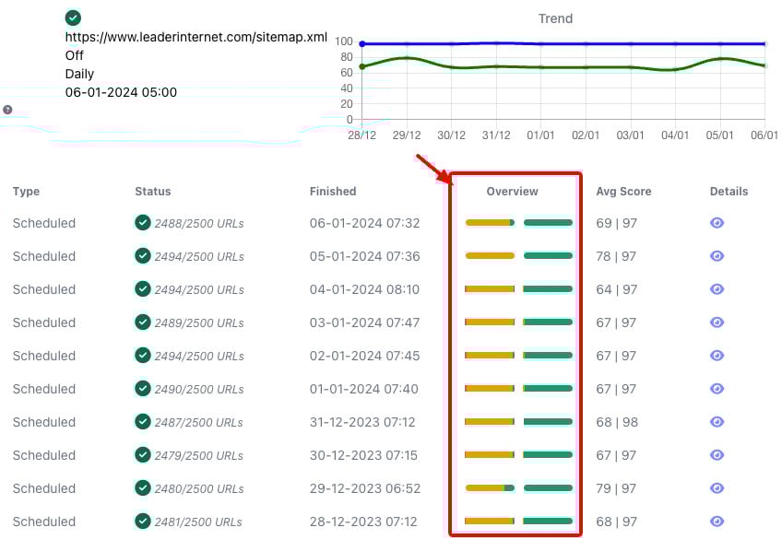Click average score 68 | 98
The height and width of the screenshot is (551, 782).
617,423
